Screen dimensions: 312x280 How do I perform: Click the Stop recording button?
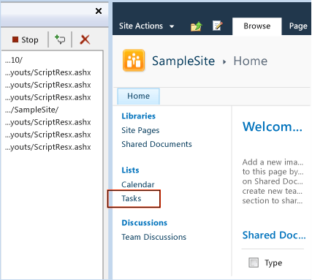tap(26, 39)
